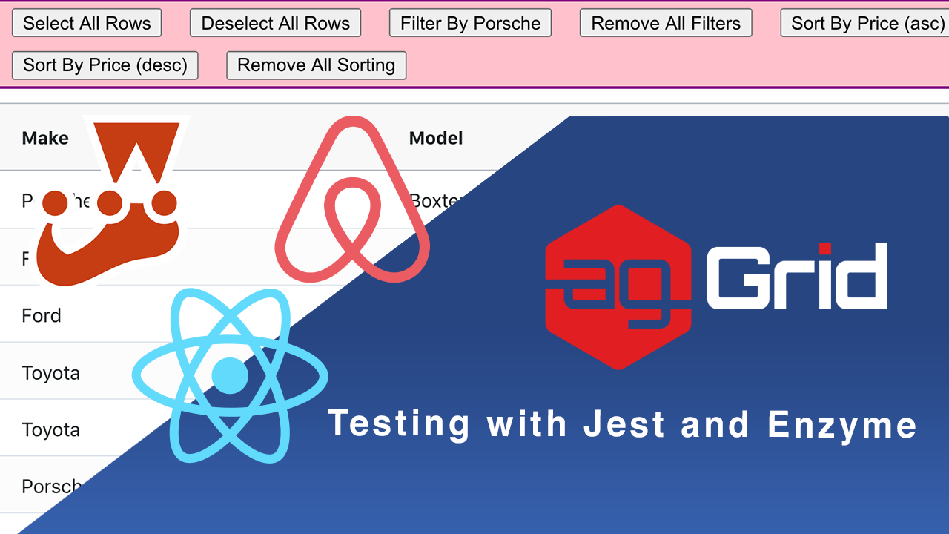
Task: Click the Model column header
Action: coord(436,138)
